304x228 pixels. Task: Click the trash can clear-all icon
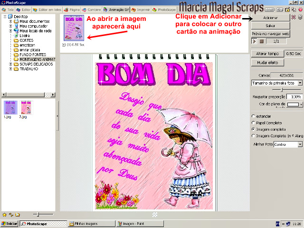pyautogui.click(x=300, y=18)
